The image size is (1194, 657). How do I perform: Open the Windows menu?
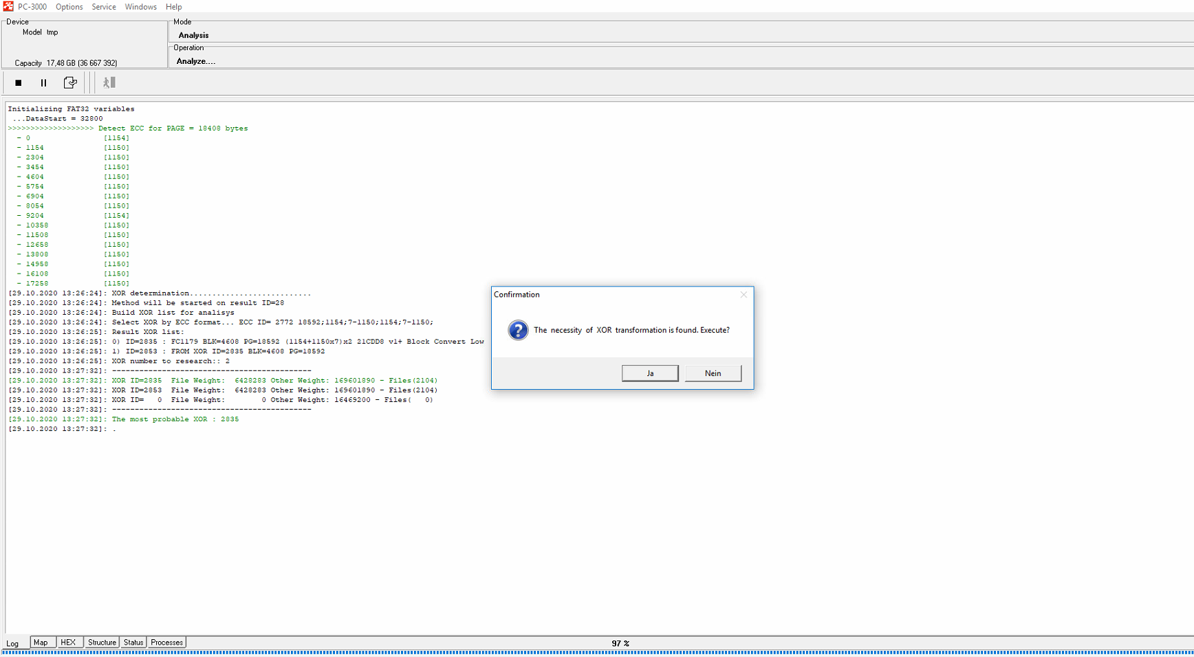click(140, 7)
